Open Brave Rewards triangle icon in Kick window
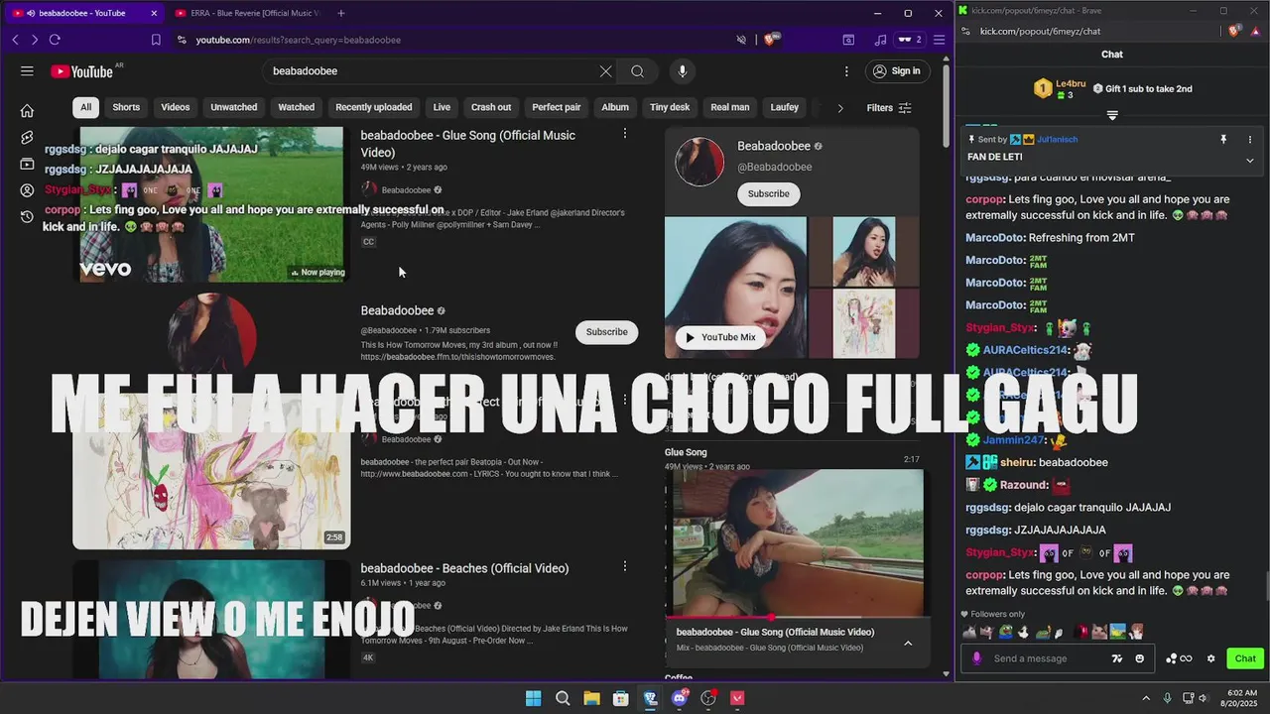 click(1254, 32)
